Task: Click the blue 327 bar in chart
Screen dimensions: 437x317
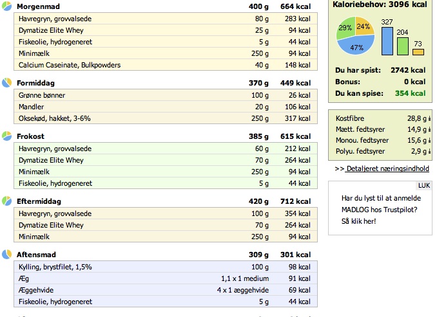Action: pos(387,41)
